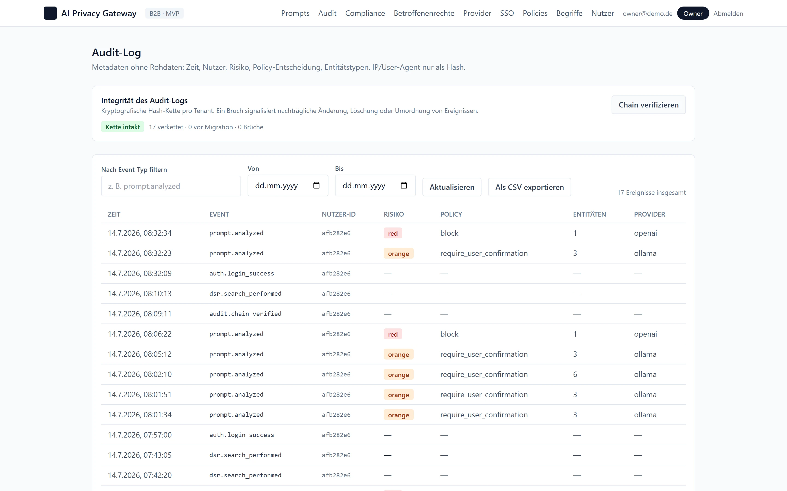Image resolution: width=787 pixels, height=491 pixels.
Task: Click the Abmelden link
Action: [x=728, y=13]
